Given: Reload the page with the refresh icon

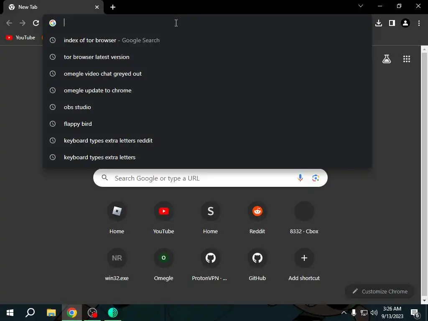Looking at the screenshot, I should point(36,23).
